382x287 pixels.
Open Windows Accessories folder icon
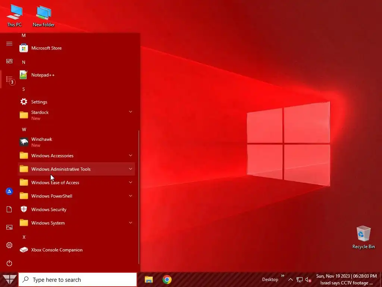(x=24, y=155)
